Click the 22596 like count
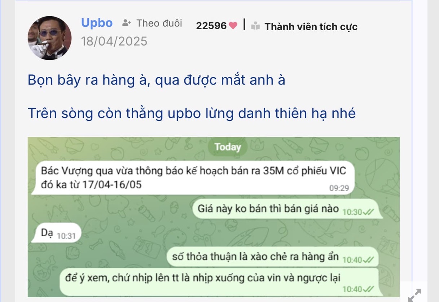Image resolution: width=439 pixels, height=302 pixels. click(211, 26)
